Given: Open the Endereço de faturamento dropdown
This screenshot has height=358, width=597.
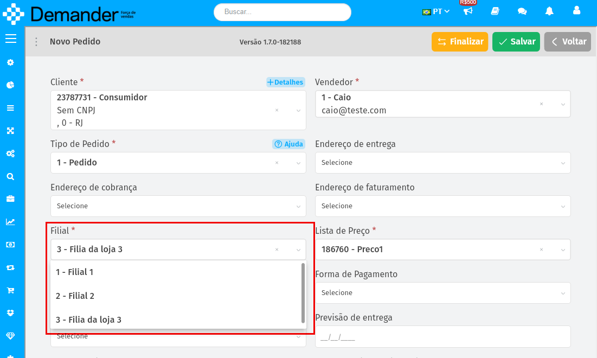Looking at the screenshot, I should [443, 206].
